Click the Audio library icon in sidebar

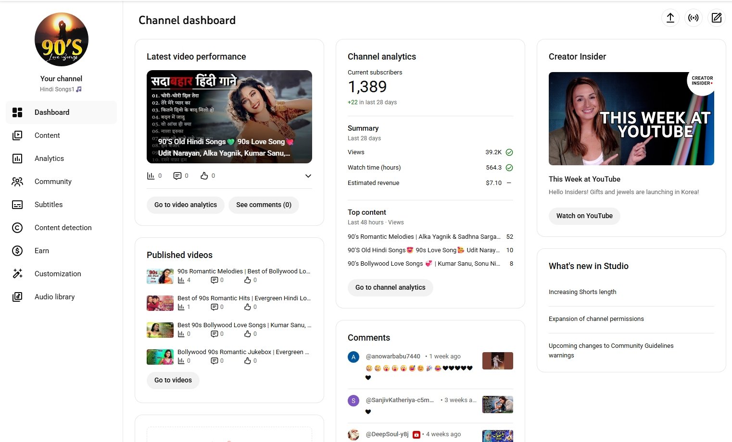(x=17, y=297)
